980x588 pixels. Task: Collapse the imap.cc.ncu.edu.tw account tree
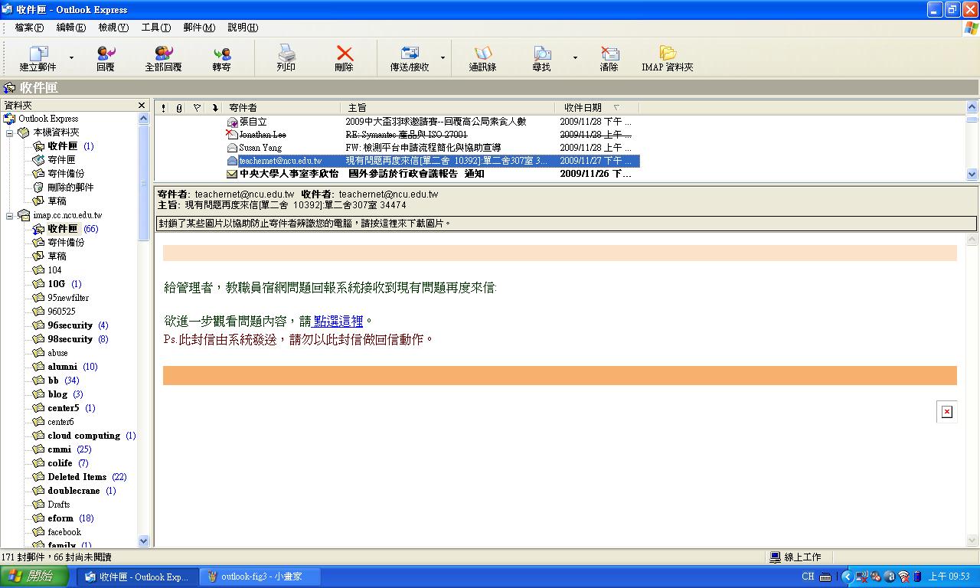(x=10, y=216)
